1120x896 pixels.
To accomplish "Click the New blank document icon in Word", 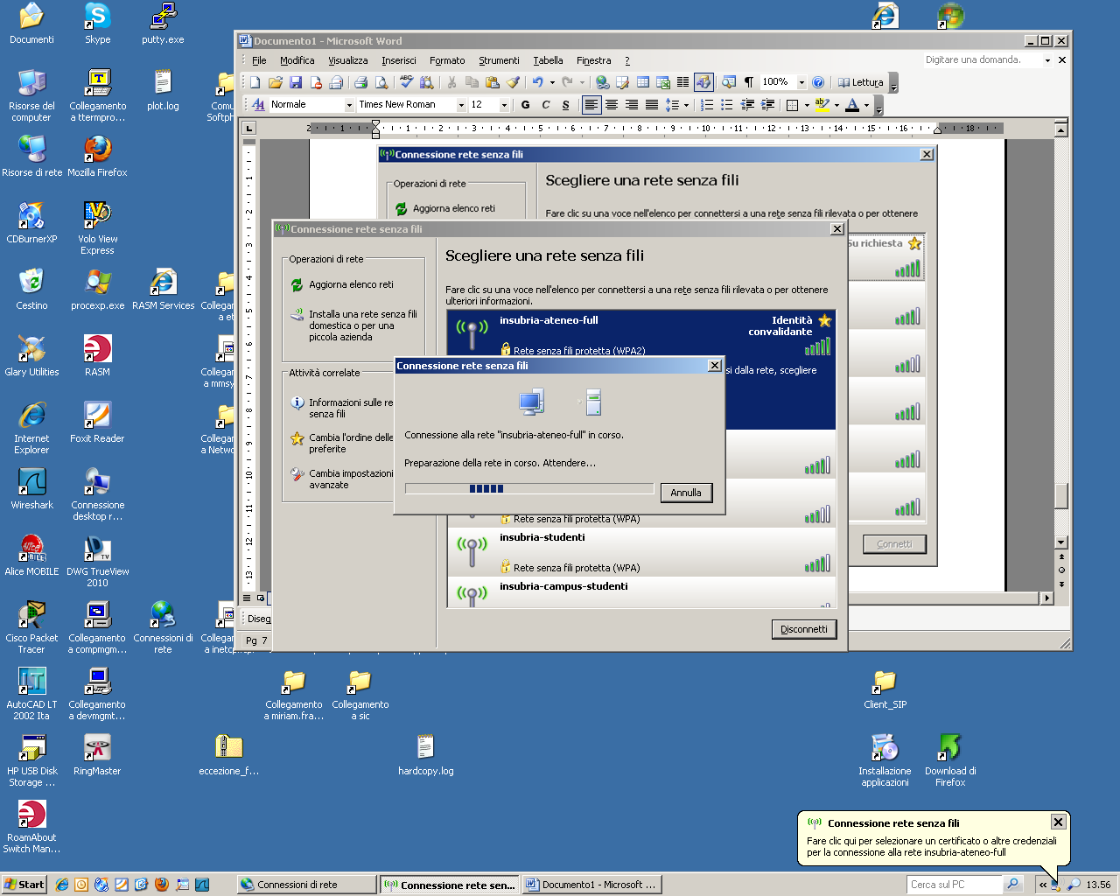I will pos(255,82).
